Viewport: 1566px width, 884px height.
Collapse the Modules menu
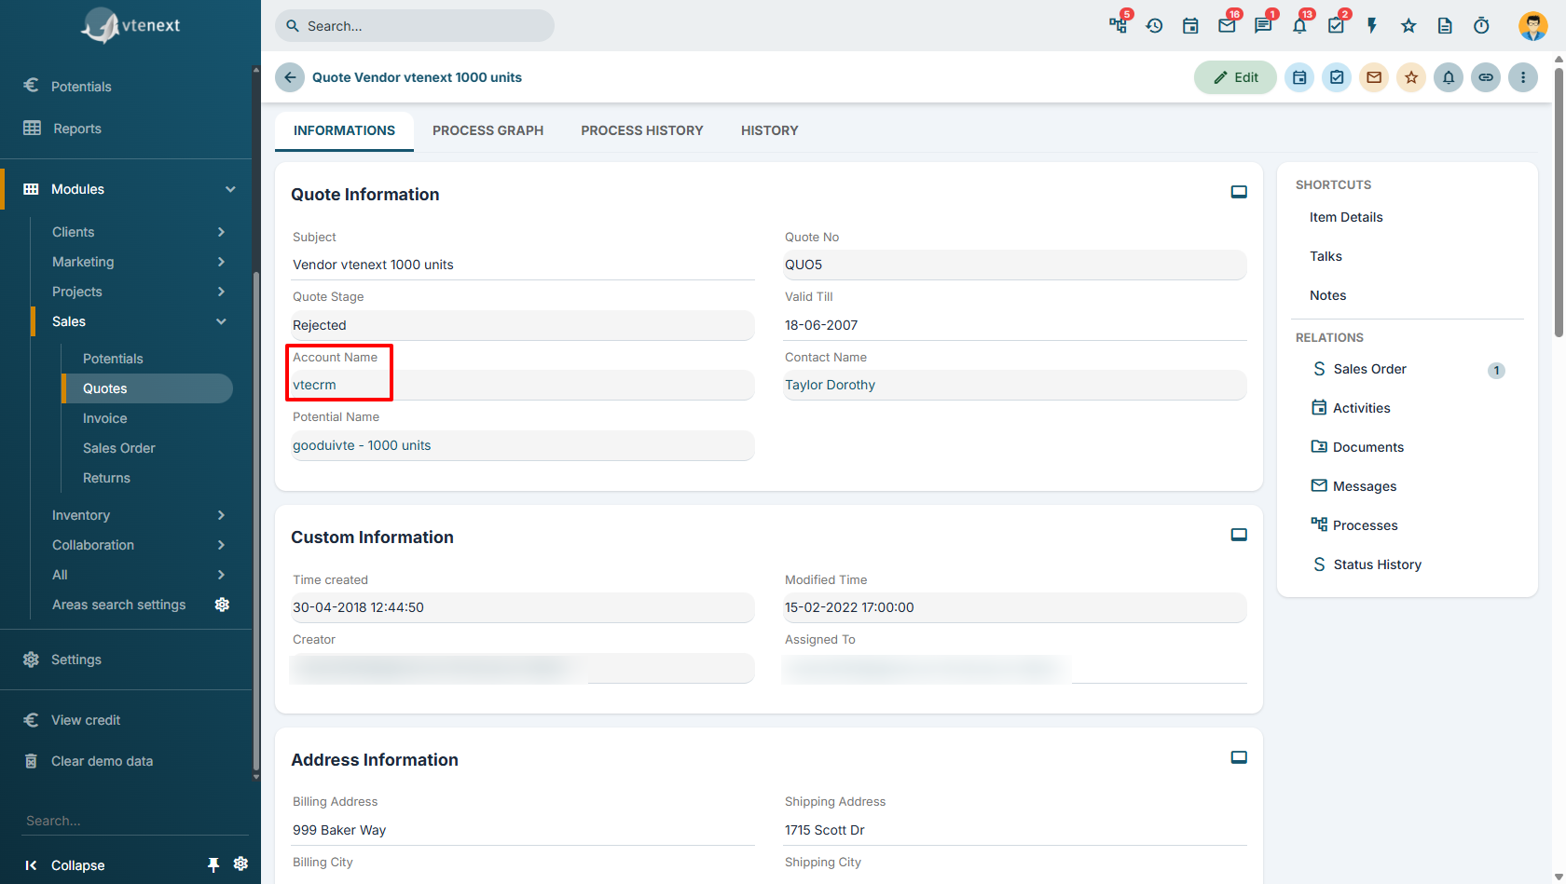pyautogui.click(x=230, y=189)
